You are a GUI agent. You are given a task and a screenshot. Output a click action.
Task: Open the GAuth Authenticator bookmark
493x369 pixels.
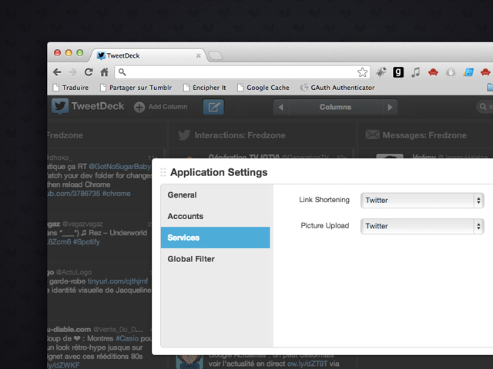tap(337, 88)
